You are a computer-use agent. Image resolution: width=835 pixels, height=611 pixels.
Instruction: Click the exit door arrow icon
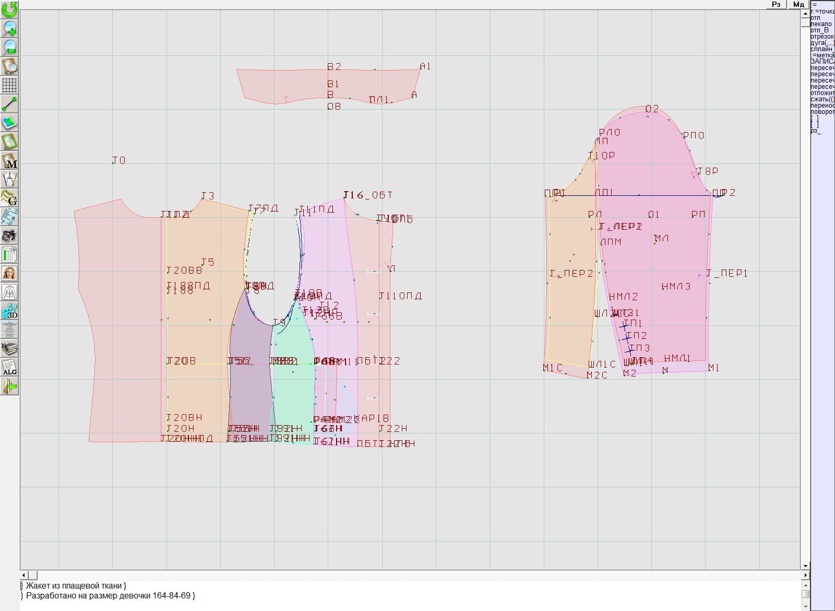[x=9, y=386]
